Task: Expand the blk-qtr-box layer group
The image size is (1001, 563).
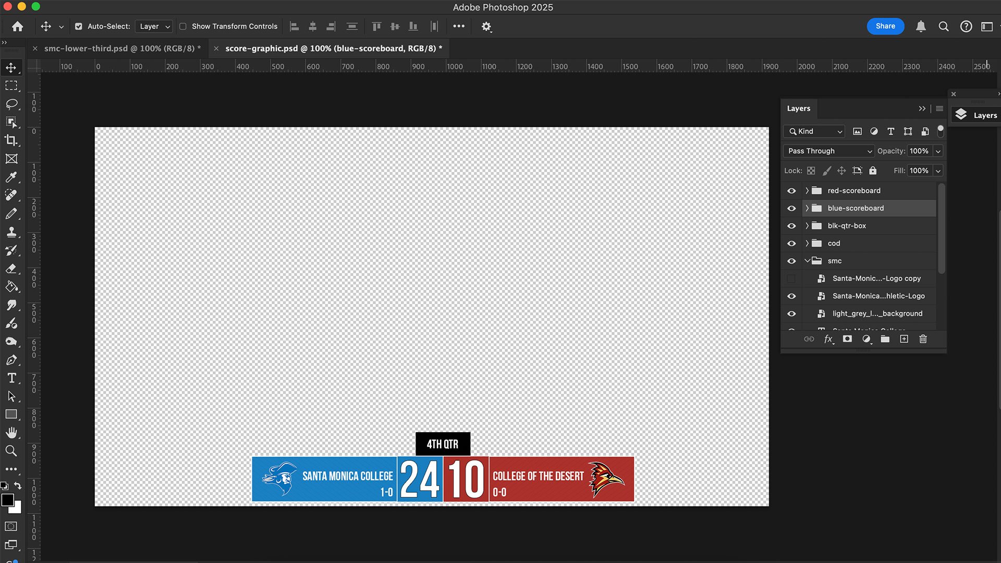Action: [807, 226]
